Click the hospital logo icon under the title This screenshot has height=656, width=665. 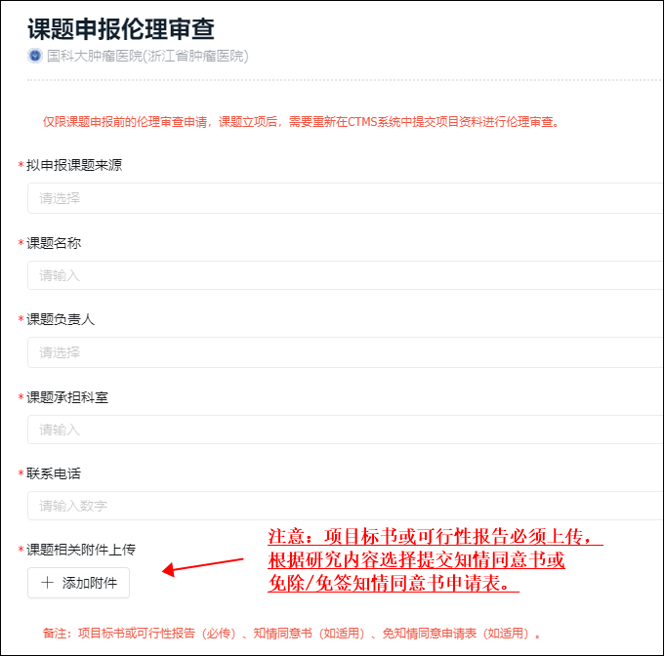coord(35,56)
